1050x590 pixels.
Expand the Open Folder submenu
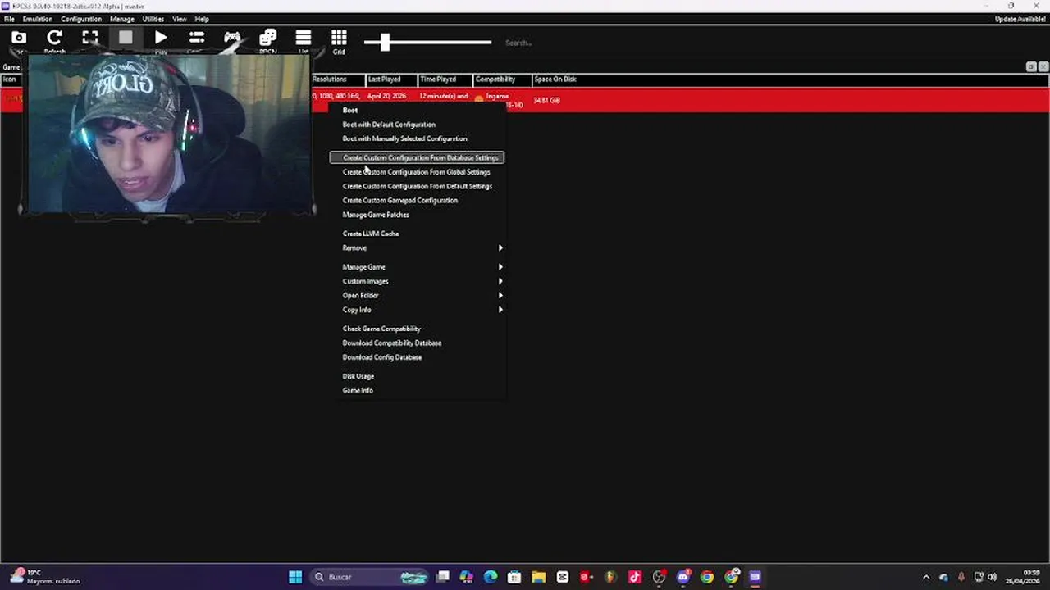[418, 295]
